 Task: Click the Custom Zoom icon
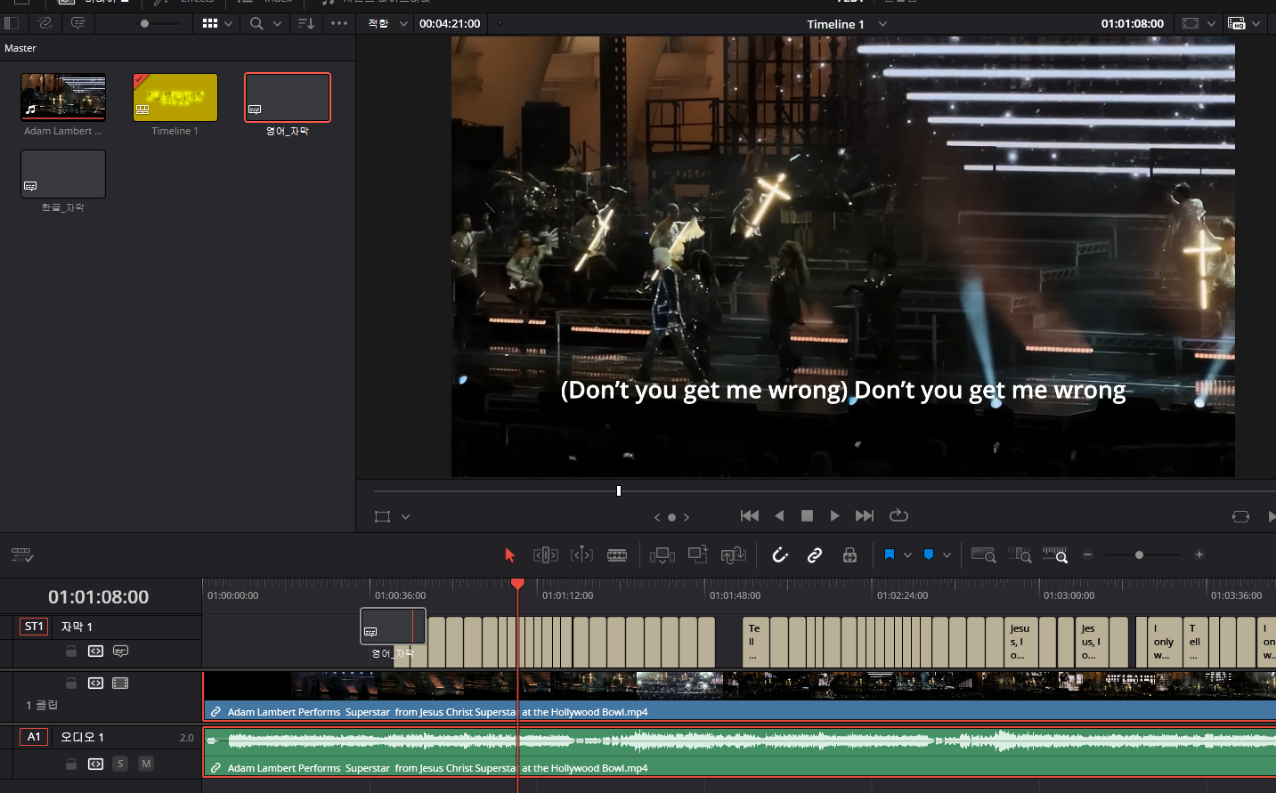1055,554
